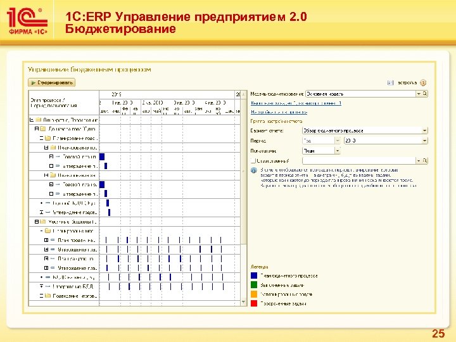Click search icon in Модель бюджетирования field

click(425, 94)
